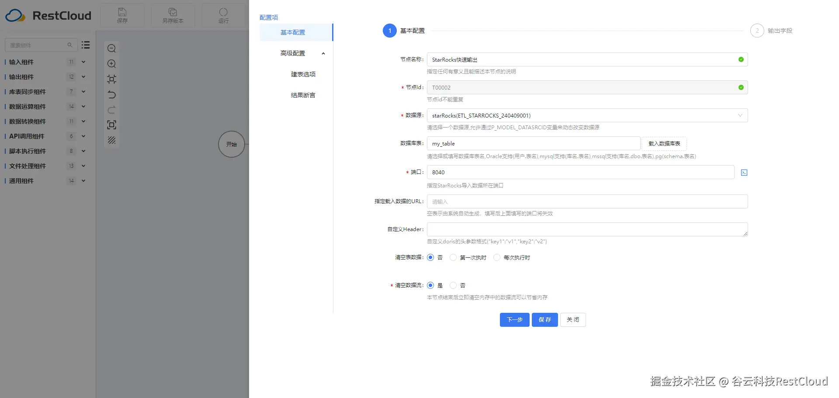
Task: Click the 关闭 button
Action: coord(573,320)
